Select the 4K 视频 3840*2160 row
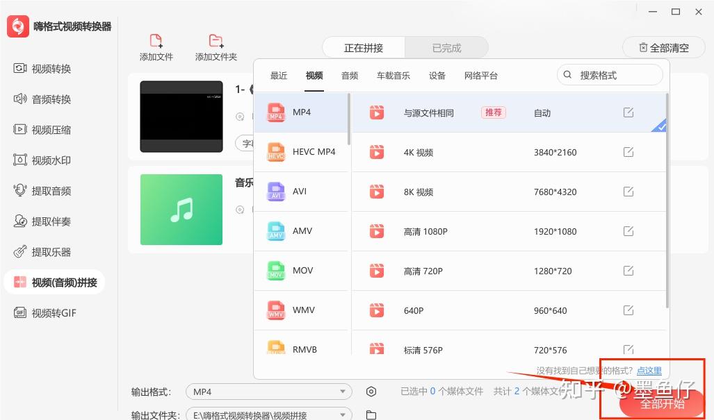The image size is (714, 420). coord(509,152)
